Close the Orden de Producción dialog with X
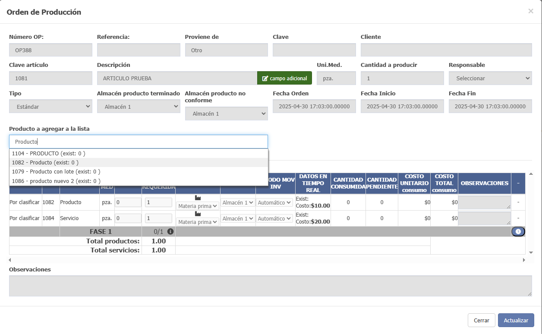The width and height of the screenshot is (542, 334). tap(530, 11)
